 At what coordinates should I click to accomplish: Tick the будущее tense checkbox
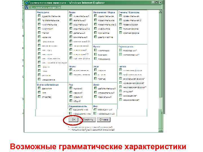(x=96, y=54)
